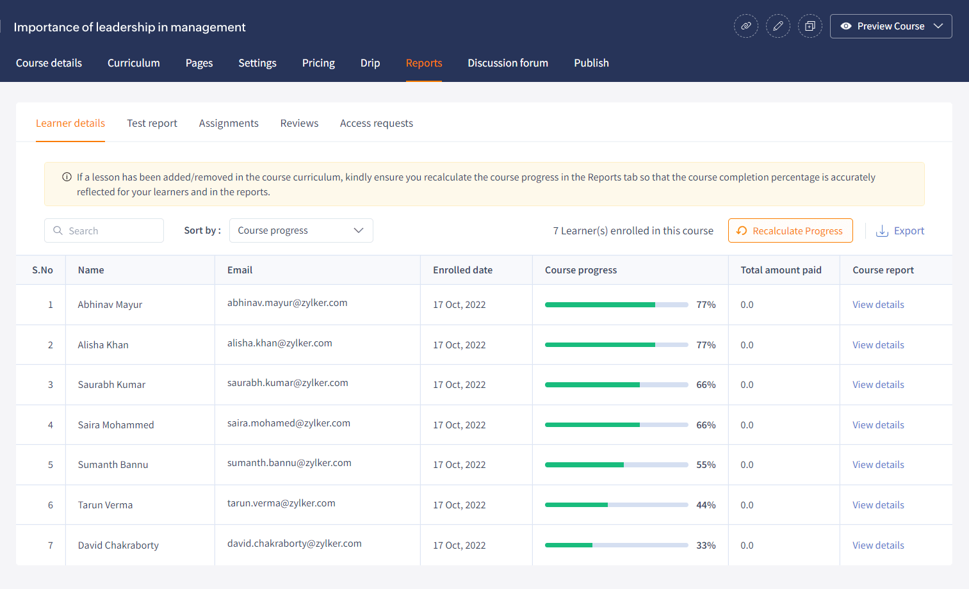This screenshot has width=969, height=589.
Task: Open the Discussion forum tab
Action: click(507, 63)
